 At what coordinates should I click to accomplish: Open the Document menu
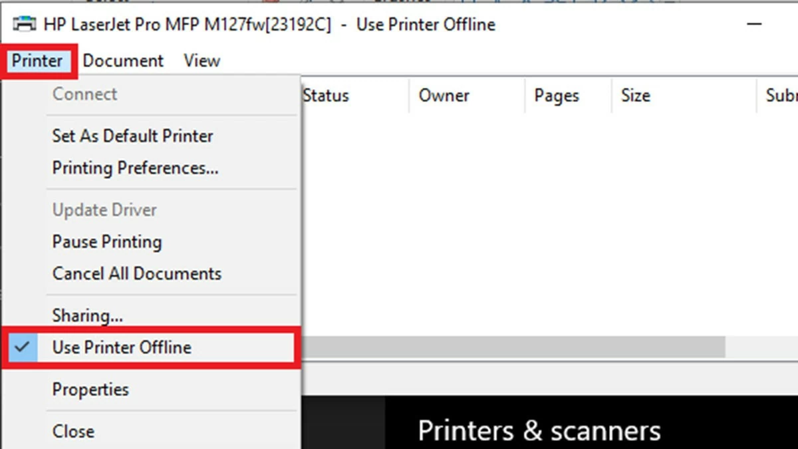pos(122,61)
